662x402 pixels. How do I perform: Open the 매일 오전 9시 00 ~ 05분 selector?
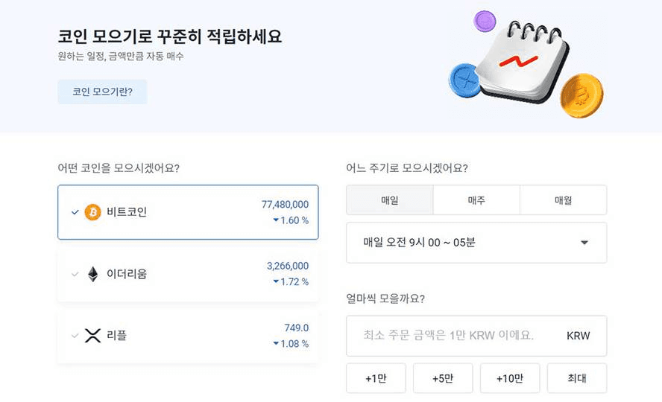click(x=476, y=243)
